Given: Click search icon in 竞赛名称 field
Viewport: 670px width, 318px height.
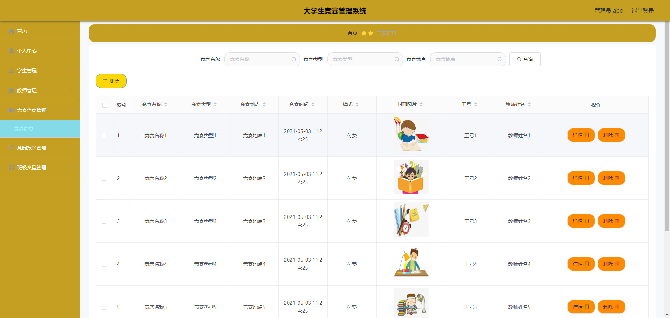Looking at the screenshot, I should [294, 59].
